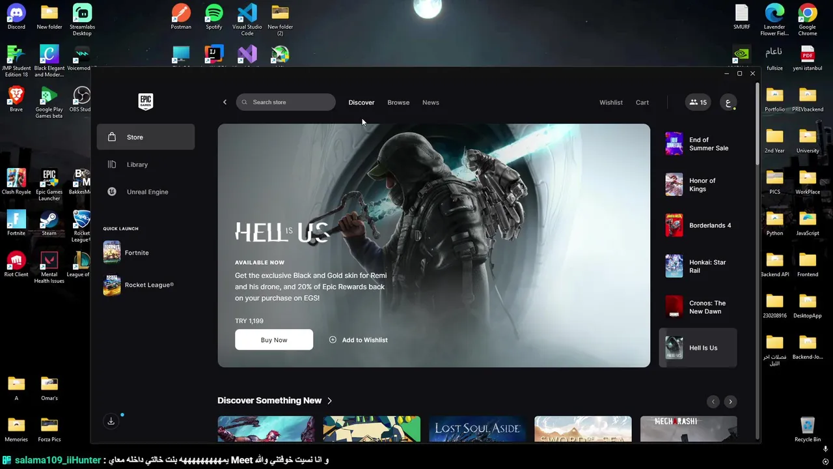Open the friends list showing 15
Image resolution: width=833 pixels, height=469 pixels.
click(x=698, y=102)
